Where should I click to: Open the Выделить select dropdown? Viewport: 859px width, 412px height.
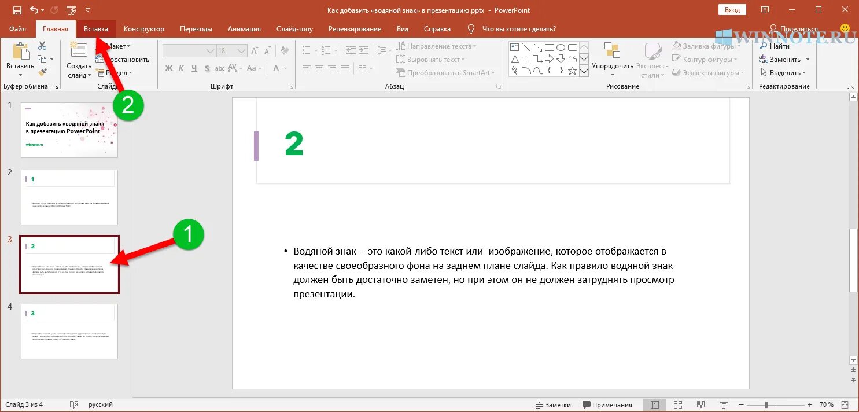783,73
